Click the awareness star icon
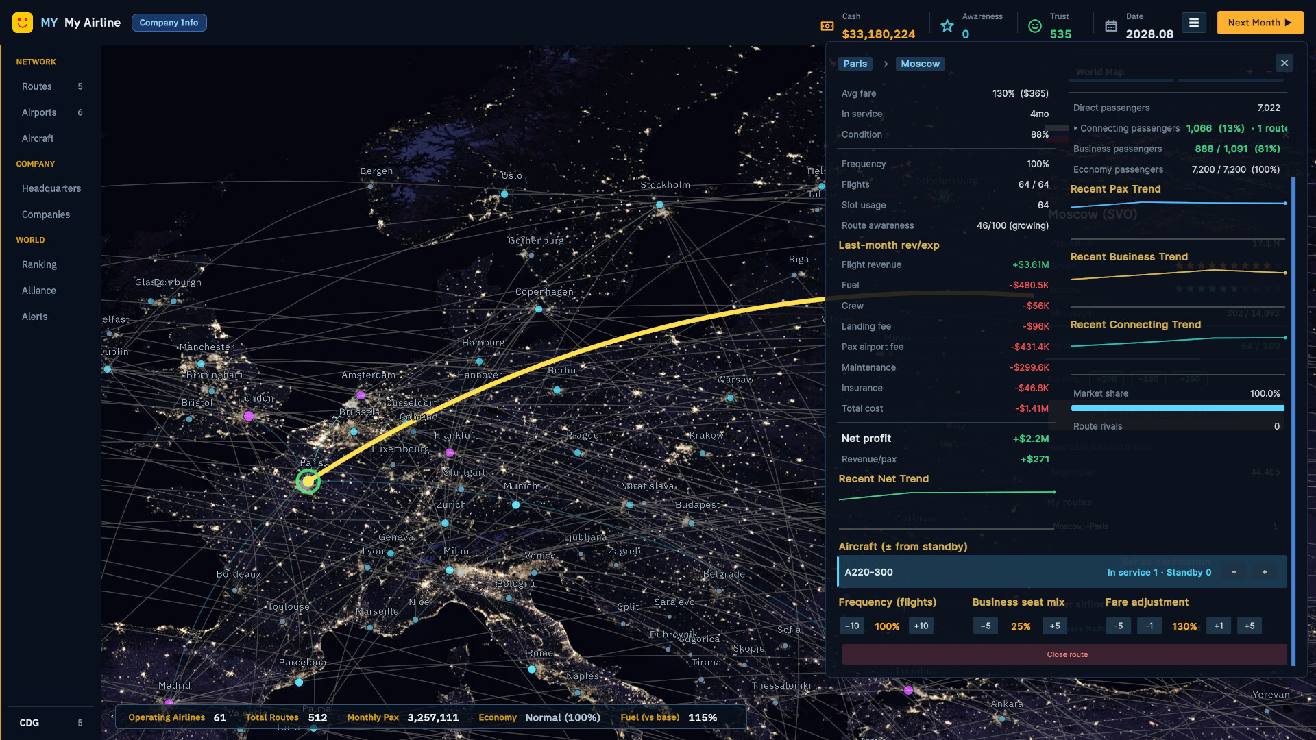Screen dimensions: 1316x740 click(x=947, y=26)
